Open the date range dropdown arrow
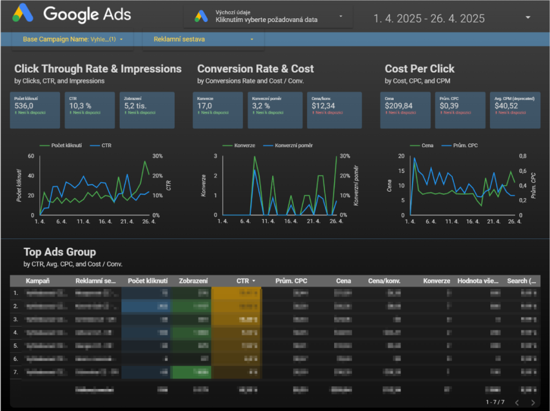The width and height of the screenshot is (550, 411). [528, 17]
